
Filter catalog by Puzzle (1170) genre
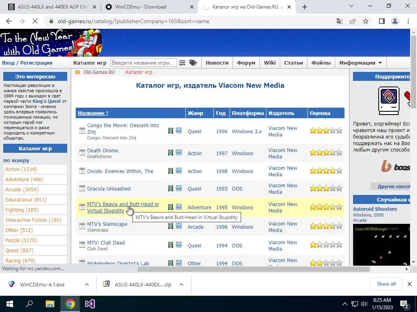(x=21, y=240)
